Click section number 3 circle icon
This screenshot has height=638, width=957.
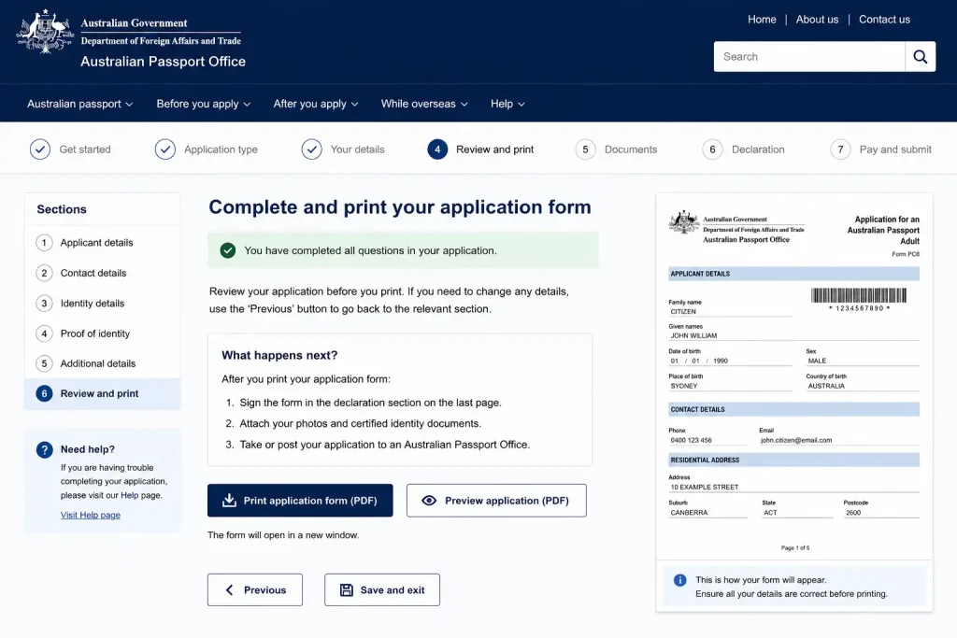tap(44, 304)
